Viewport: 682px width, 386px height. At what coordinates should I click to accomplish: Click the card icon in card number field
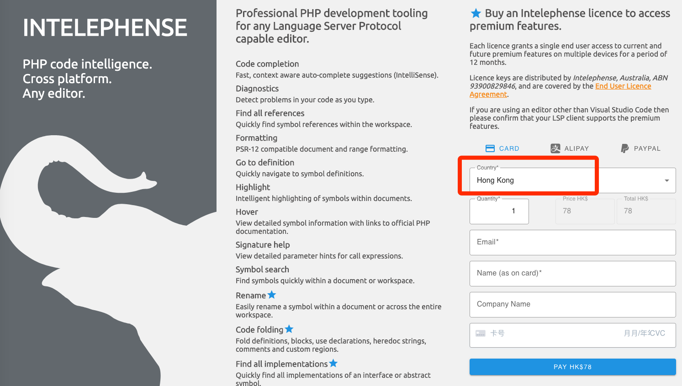(481, 333)
